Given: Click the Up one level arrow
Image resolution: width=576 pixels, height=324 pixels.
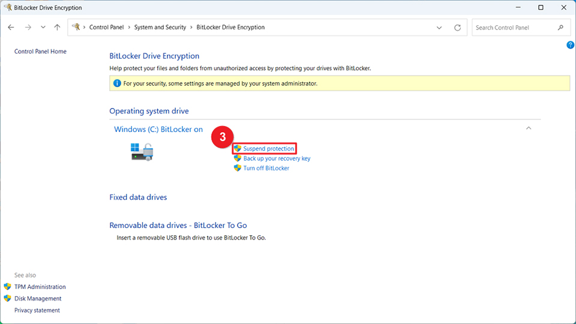Looking at the screenshot, I should click(57, 28).
